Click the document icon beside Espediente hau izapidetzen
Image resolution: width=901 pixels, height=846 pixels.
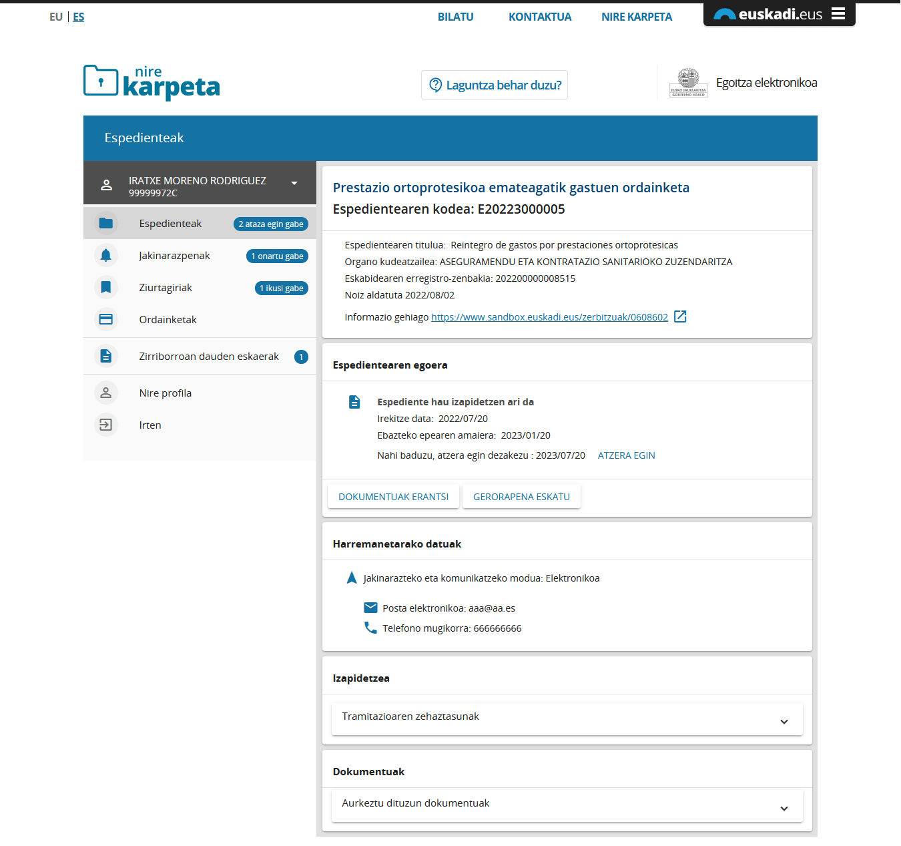354,402
